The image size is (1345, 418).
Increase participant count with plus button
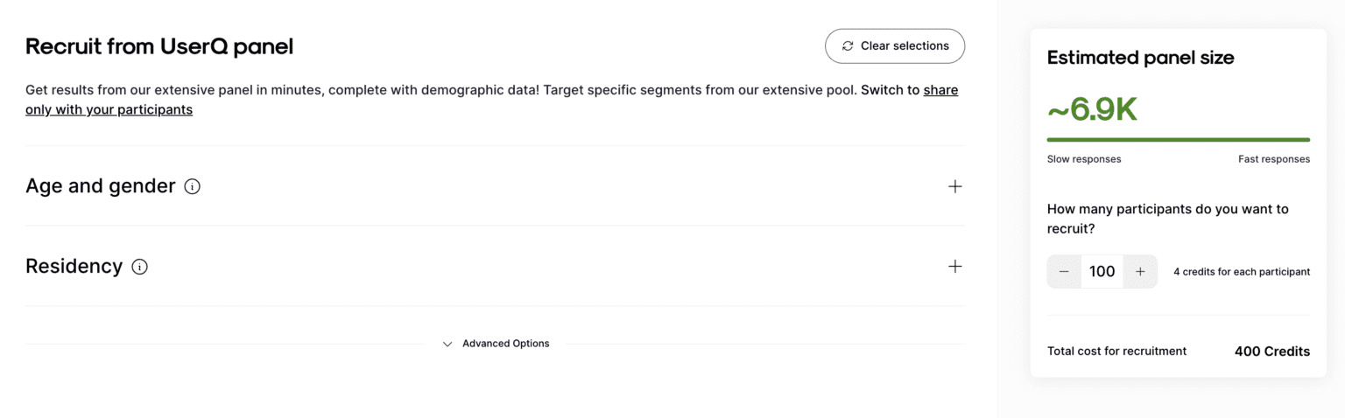click(x=1140, y=272)
